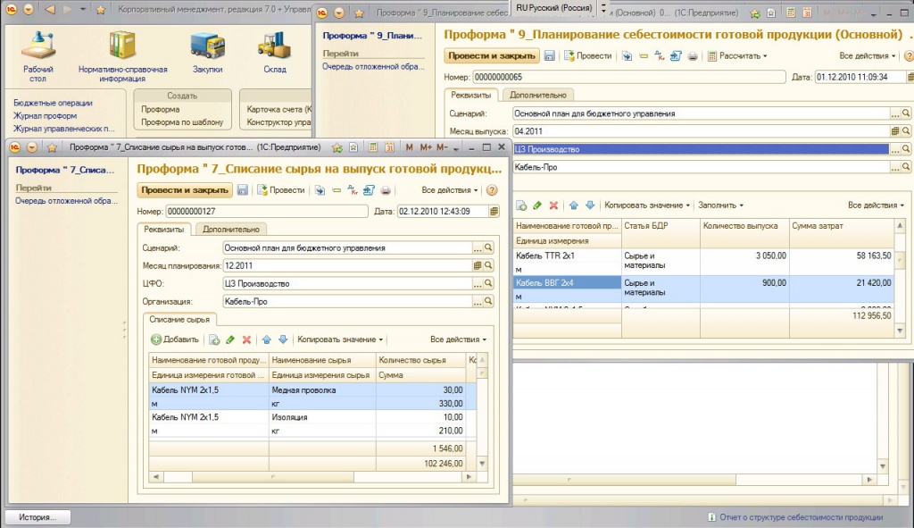Open Нормативно-справочная информация section
Image resolution: width=914 pixels, height=528 pixels.
122,56
